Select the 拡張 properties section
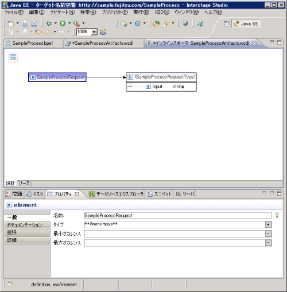 point(27,232)
